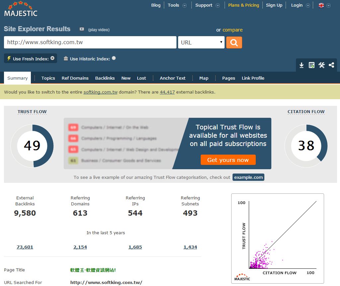340x286 pixels.
Task: Expand the Login menu arrow
Action: [308, 5]
